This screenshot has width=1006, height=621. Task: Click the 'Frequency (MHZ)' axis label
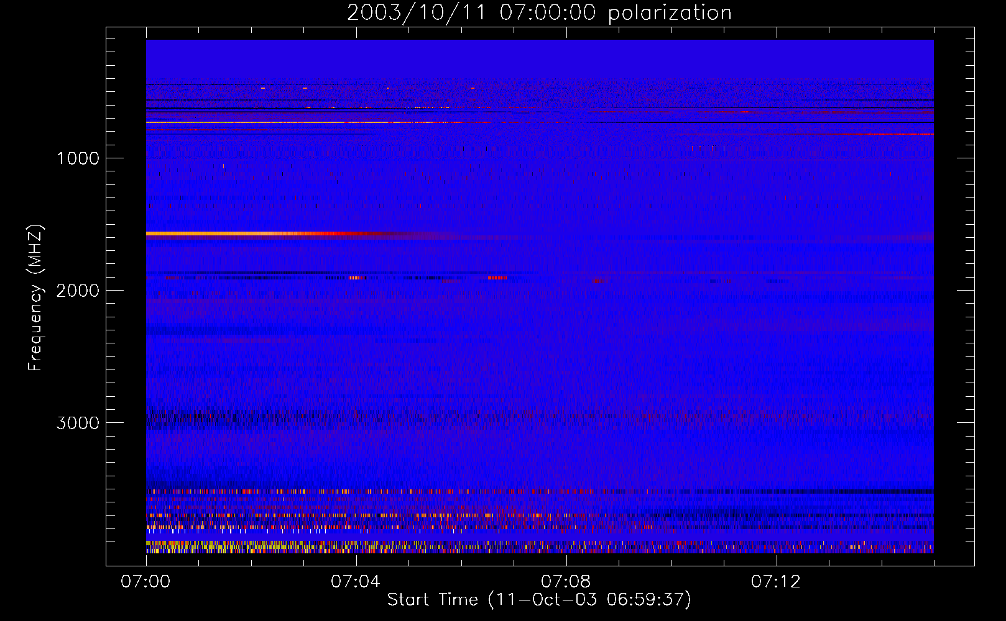[36, 298]
